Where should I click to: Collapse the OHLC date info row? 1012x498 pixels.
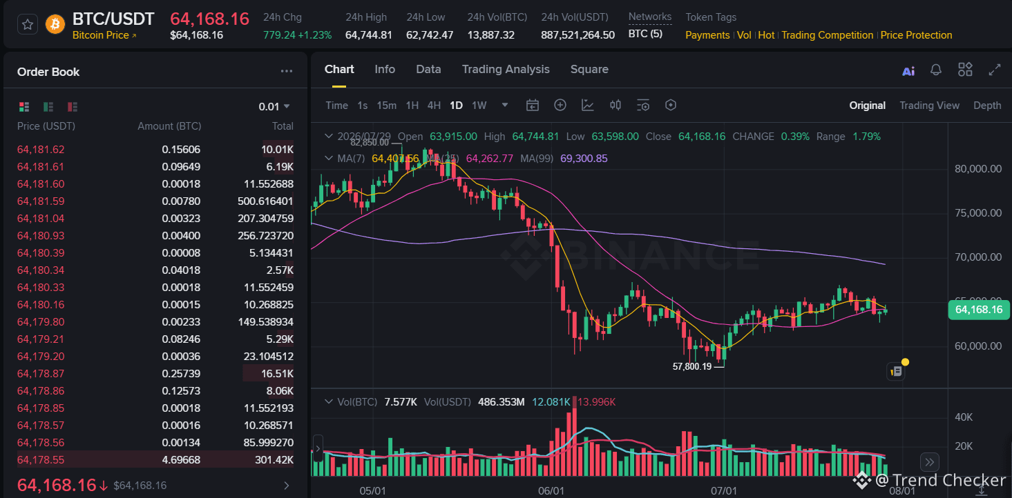tap(330, 137)
